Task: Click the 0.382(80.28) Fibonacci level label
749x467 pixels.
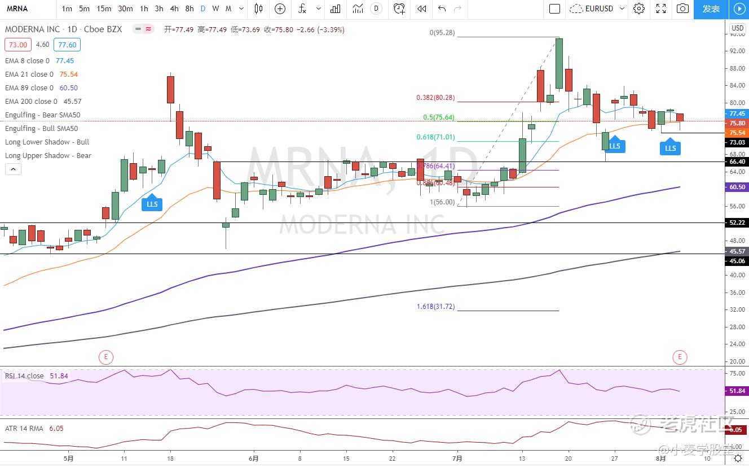Action: coord(435,98)
